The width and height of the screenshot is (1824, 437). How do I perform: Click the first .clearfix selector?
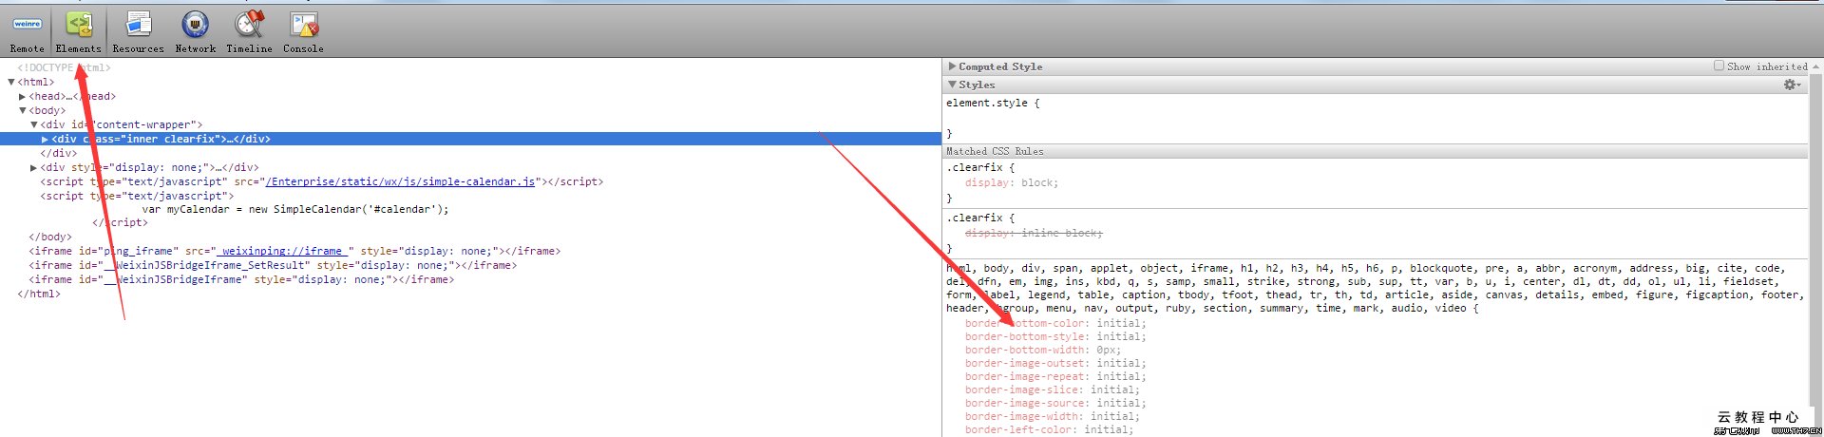pyautogui.click(x=974, y=167)
